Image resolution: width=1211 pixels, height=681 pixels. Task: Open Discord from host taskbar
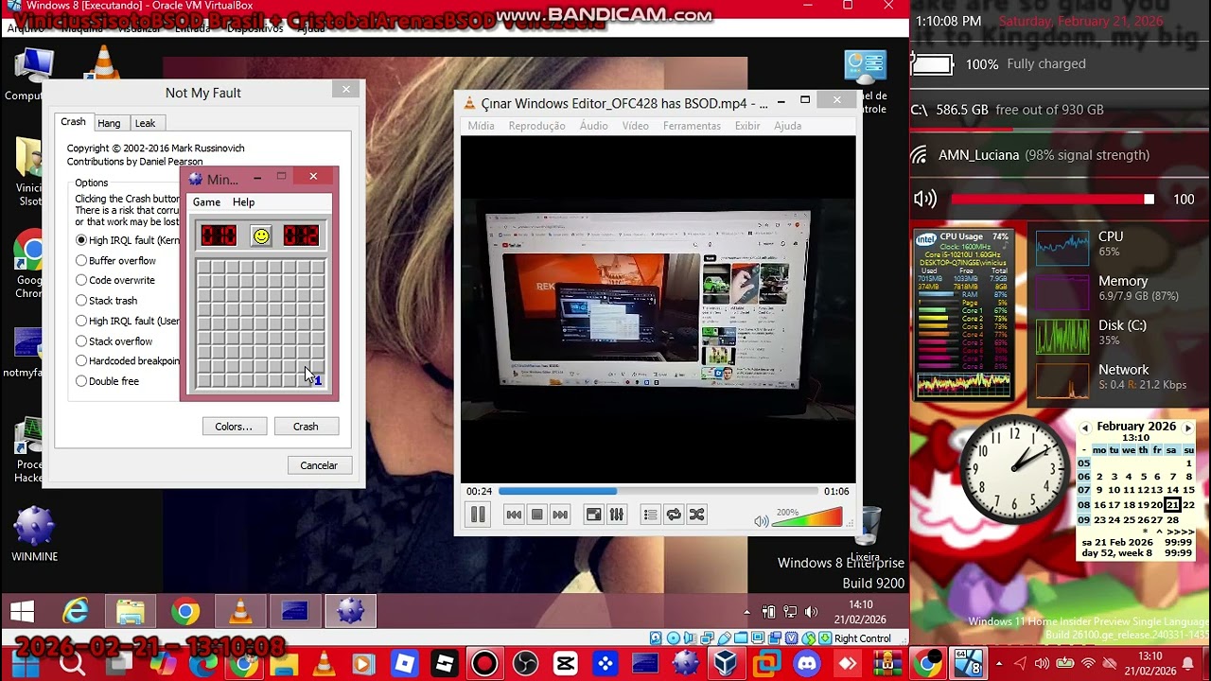tap(807, 664)
